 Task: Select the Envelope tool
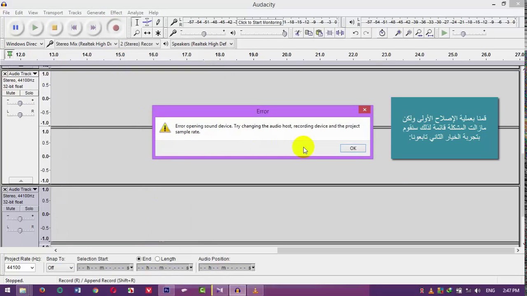coord(147,22)
